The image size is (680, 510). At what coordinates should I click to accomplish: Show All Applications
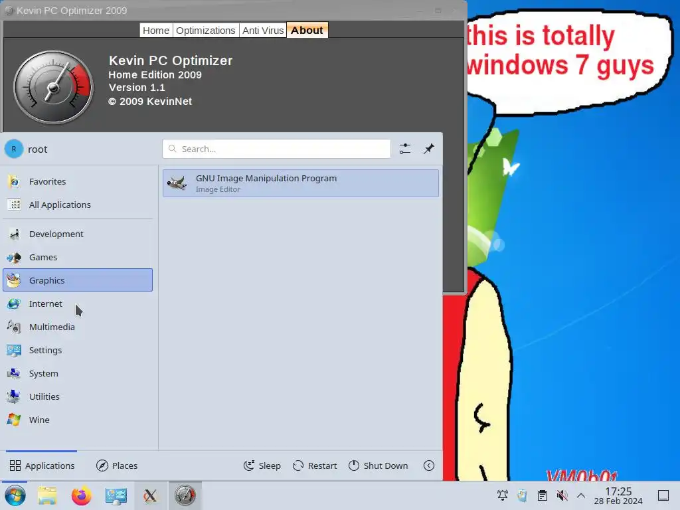coord(78,205)
